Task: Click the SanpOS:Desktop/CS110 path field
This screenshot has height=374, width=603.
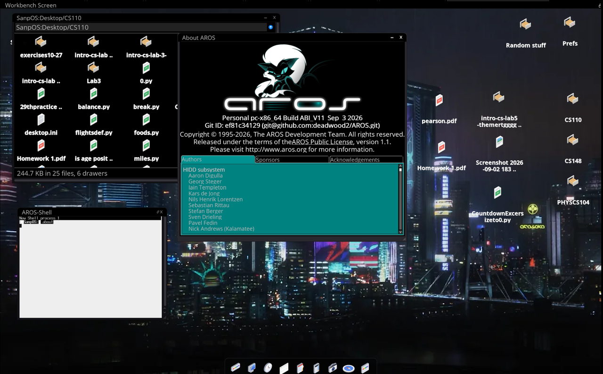Action: [141, 27]
